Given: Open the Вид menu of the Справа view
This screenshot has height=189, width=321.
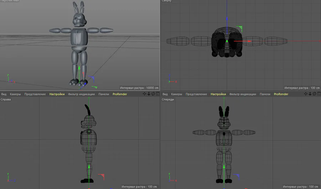Looking at the screenshot, I should point(4,94).
